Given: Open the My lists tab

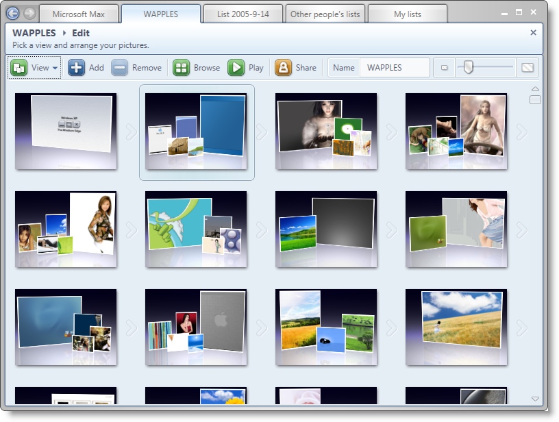Looking at the screenshot, I should (x=408, y=14).
